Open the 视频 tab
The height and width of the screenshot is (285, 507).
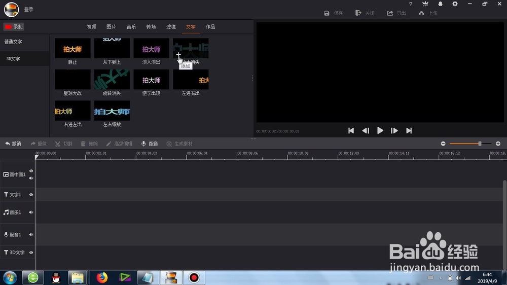point(92,27)
